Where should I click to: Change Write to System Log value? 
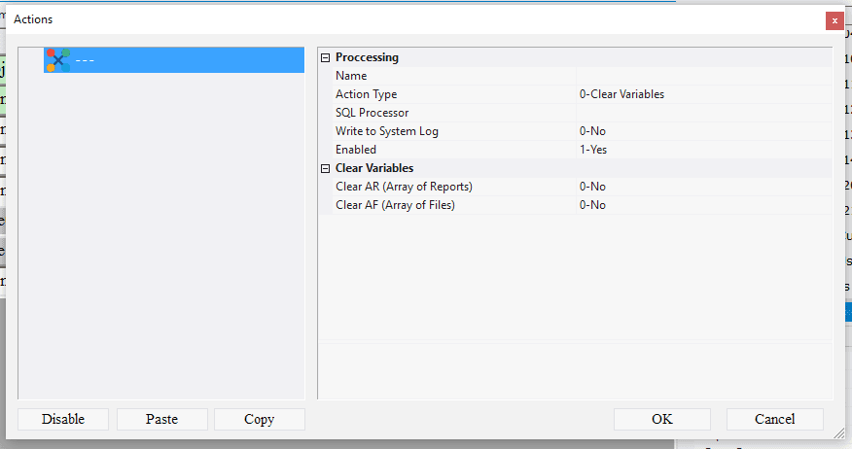click(703, 131)
